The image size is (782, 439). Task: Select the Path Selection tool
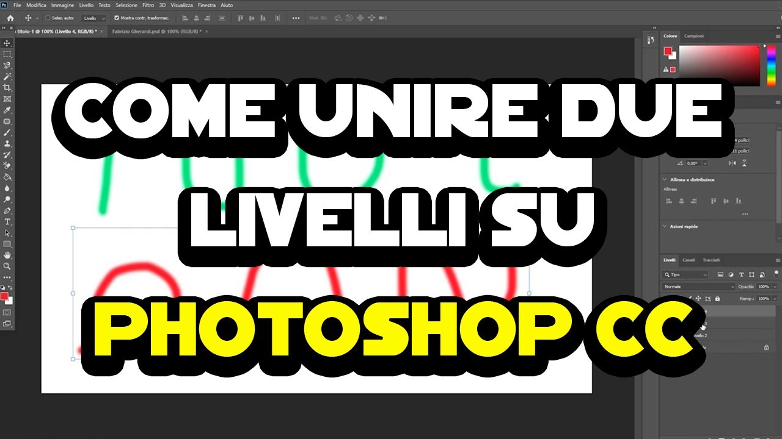coord(7,233)
